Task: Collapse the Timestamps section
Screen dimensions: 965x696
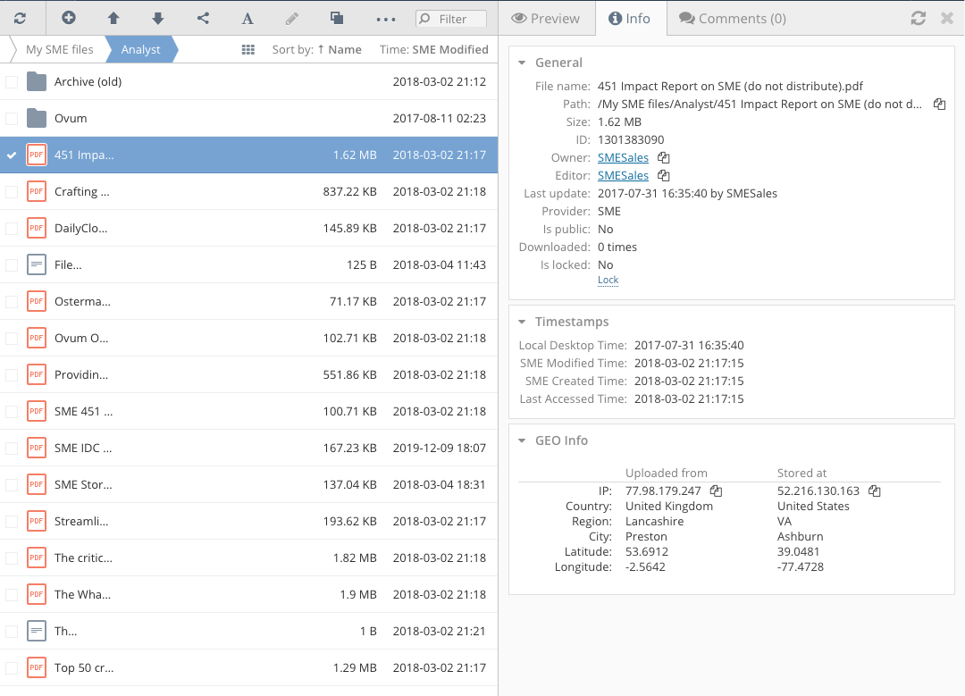Action: tap(523, 322)
